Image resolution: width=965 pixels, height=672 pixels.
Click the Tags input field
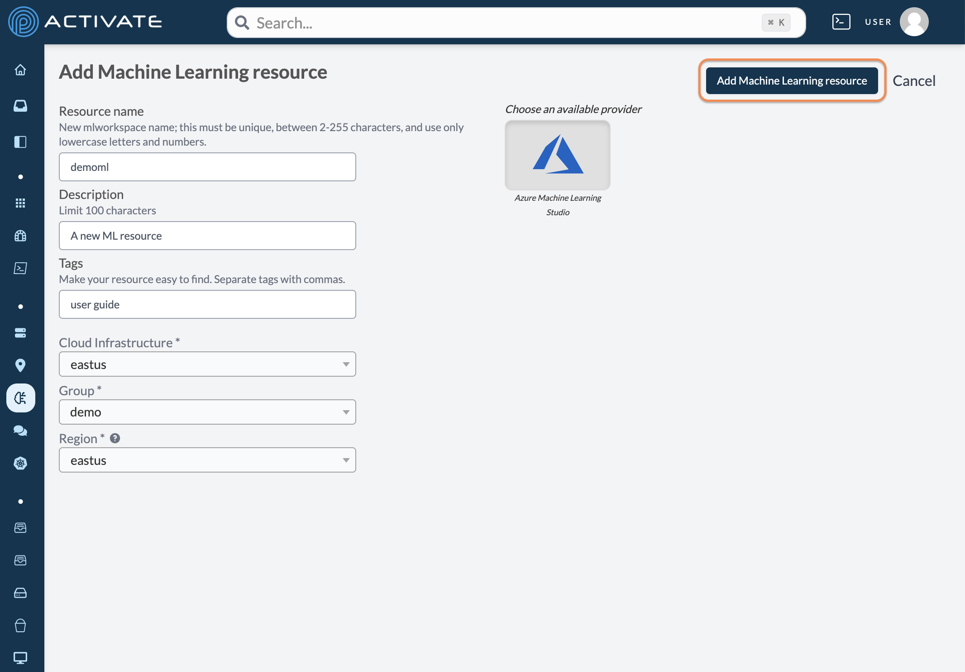coord(207,304)
